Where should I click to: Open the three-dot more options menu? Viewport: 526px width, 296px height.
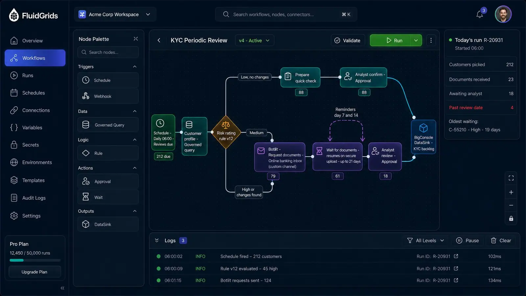coord(431,40)
